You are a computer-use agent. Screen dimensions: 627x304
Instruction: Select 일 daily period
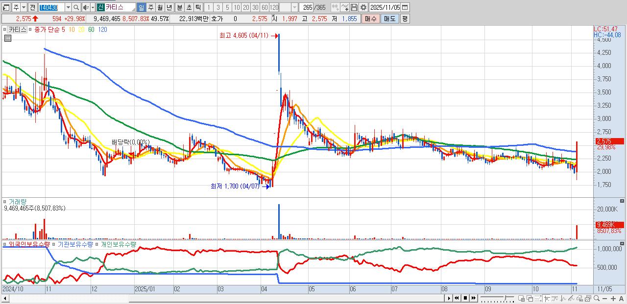coord(141,8)
